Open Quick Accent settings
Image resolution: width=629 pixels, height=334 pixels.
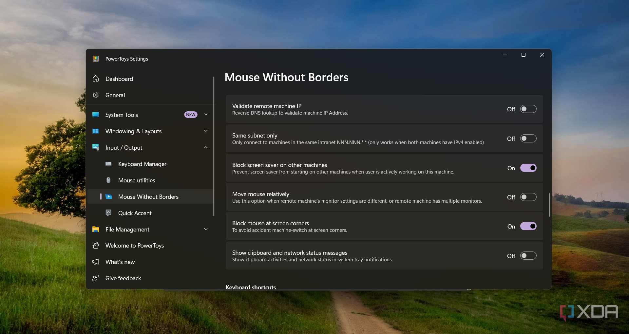(x=150, y=213)
